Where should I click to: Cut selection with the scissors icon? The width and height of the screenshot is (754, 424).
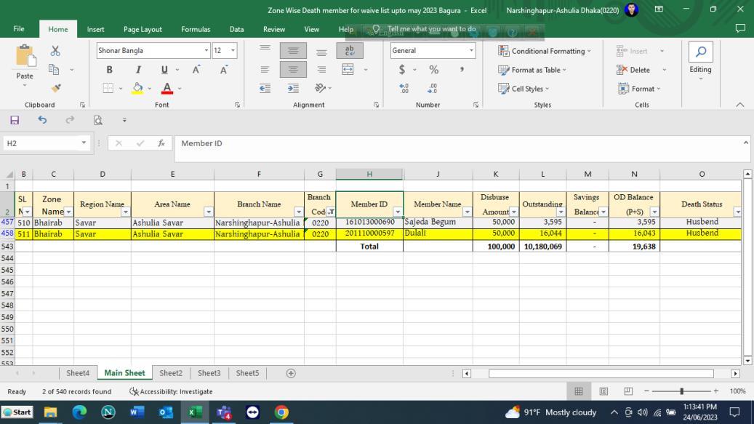click(x=55, y=51)
